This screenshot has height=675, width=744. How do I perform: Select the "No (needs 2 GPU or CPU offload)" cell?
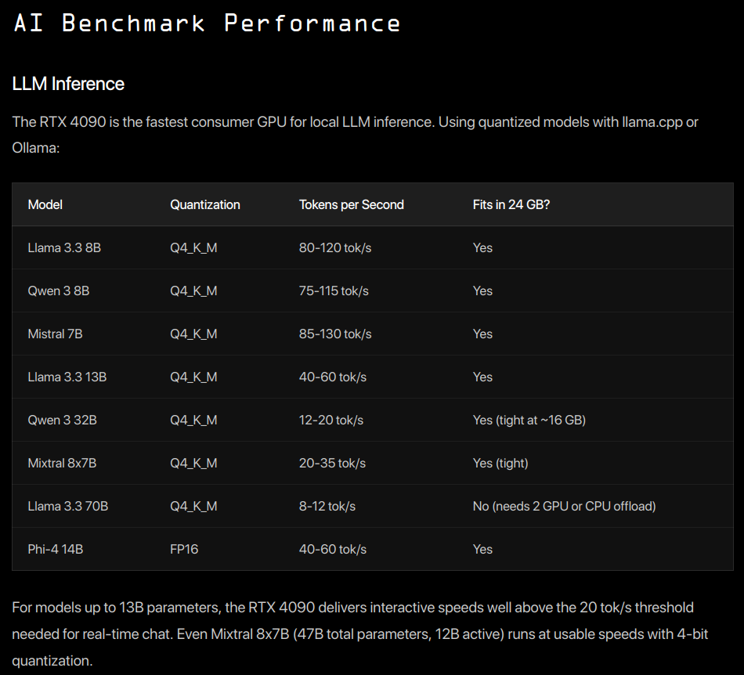[x=564, y=506]
